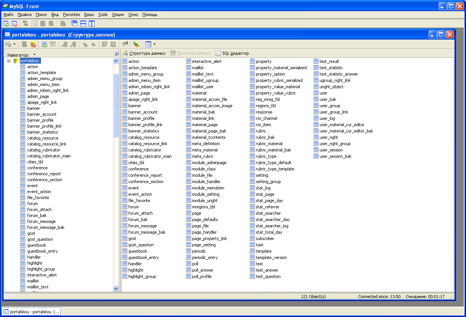Click Navigator scrollbar up arrow

(x=116, y=61)
